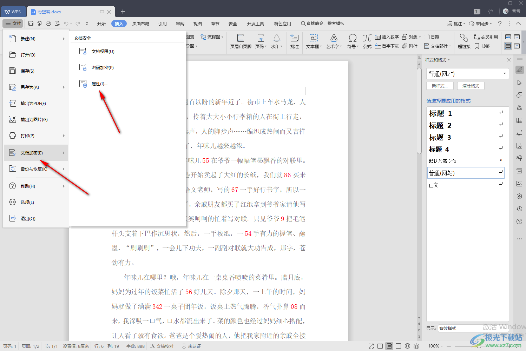Switch to the 视图 ribbon tab

coord(198,24)
